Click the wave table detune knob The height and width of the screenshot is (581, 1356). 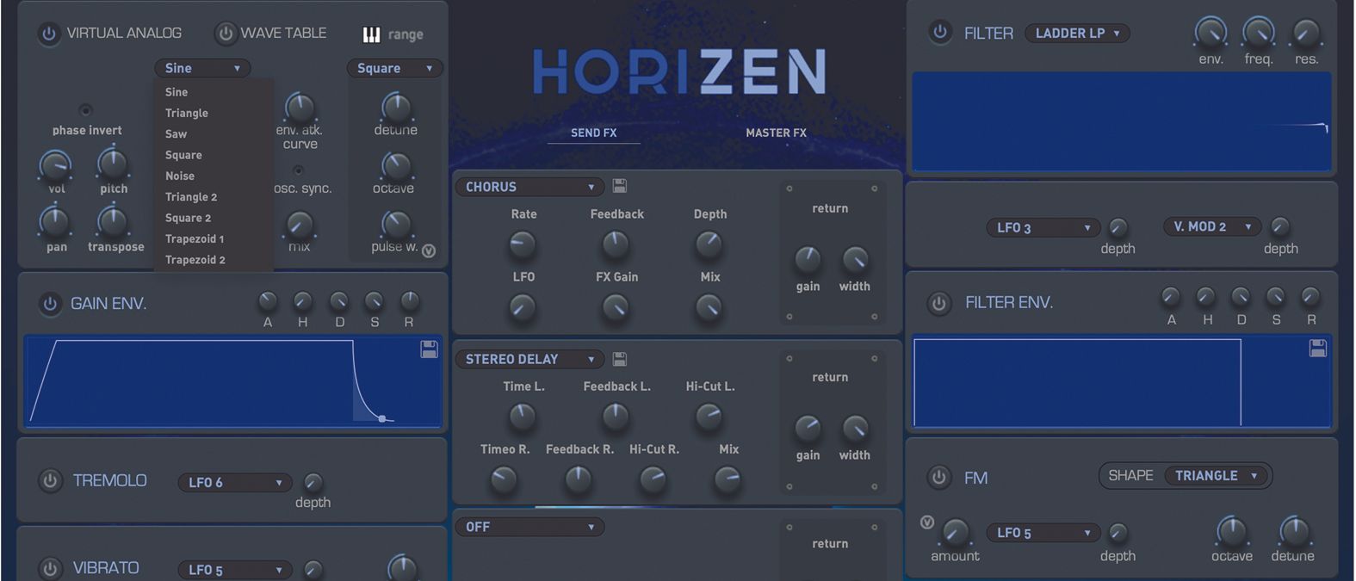coord(395,107)
